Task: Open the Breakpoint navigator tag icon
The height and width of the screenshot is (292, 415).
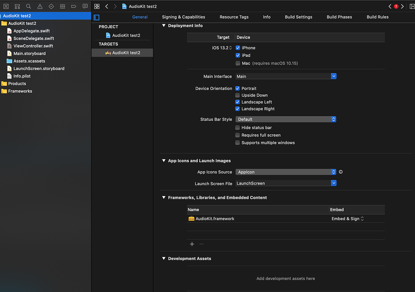Action: (x=73, y=6)
